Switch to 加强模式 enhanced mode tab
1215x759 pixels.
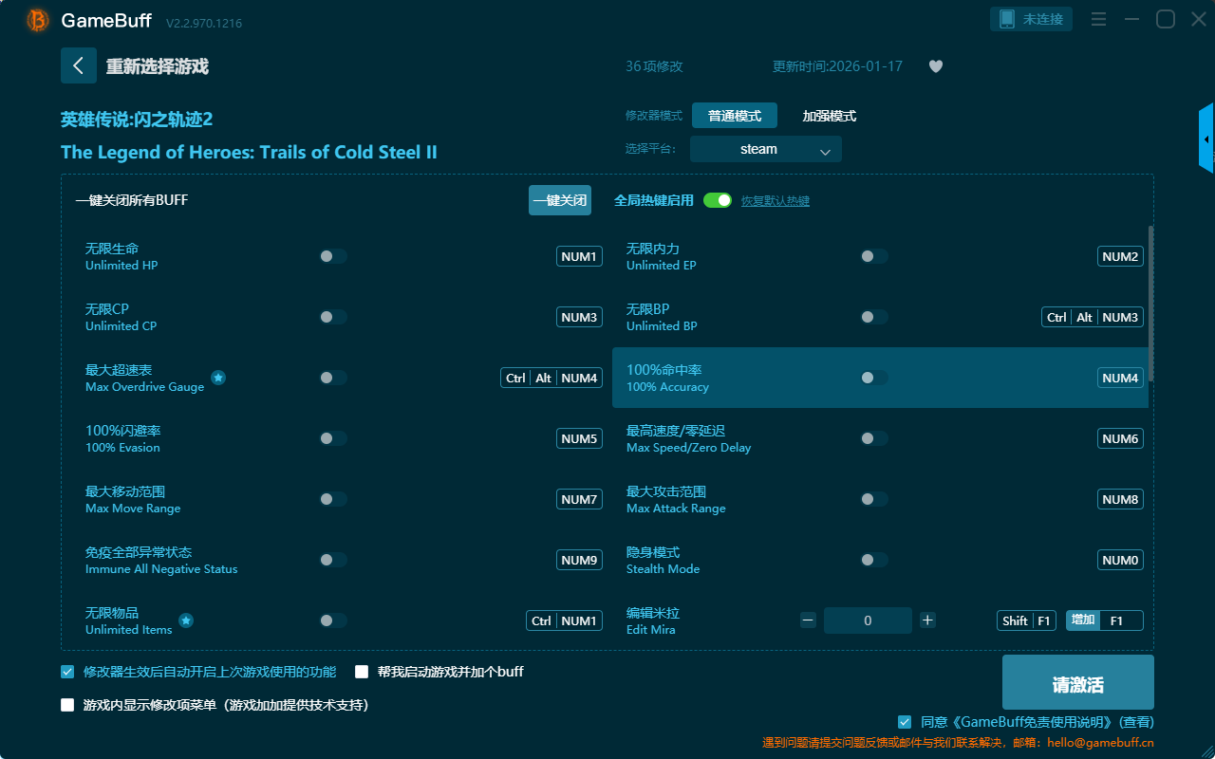coord(829,116)
